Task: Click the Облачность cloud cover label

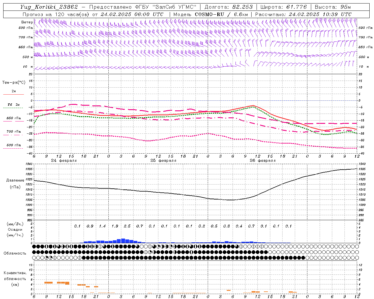Action: pyautogui.click(x=15, y=253)
